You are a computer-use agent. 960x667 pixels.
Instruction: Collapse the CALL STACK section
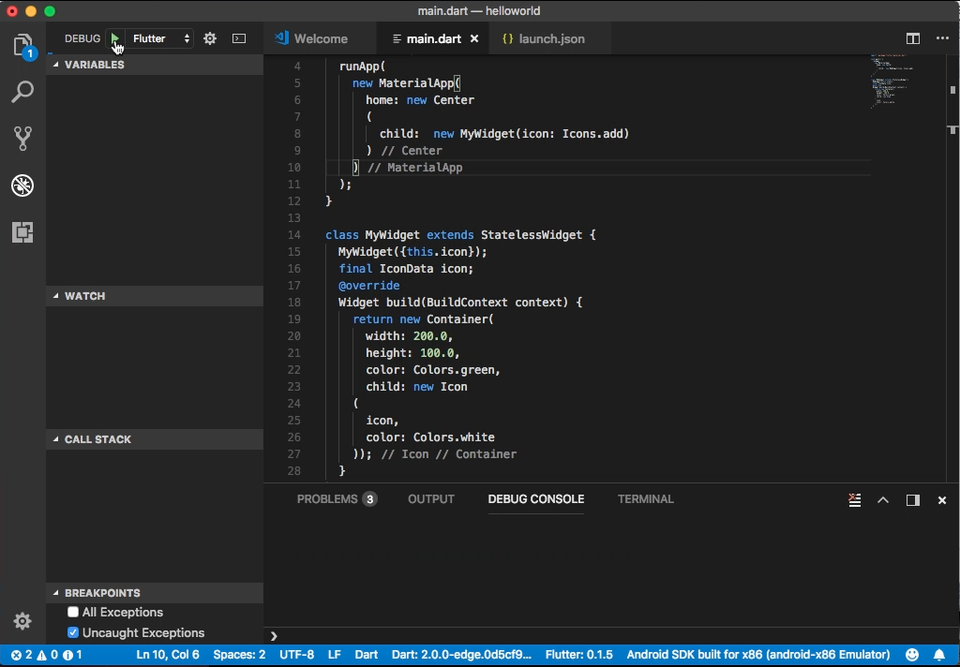coord(155,439)
